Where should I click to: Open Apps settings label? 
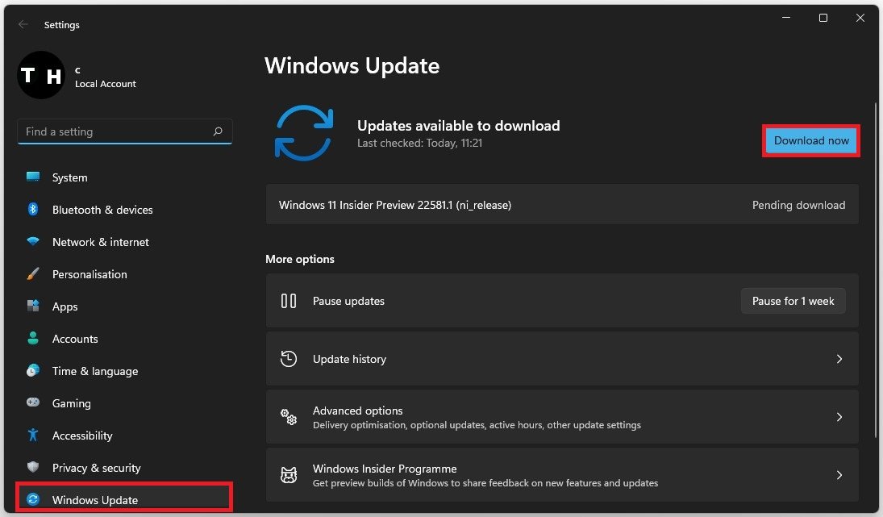coord(65,306)
